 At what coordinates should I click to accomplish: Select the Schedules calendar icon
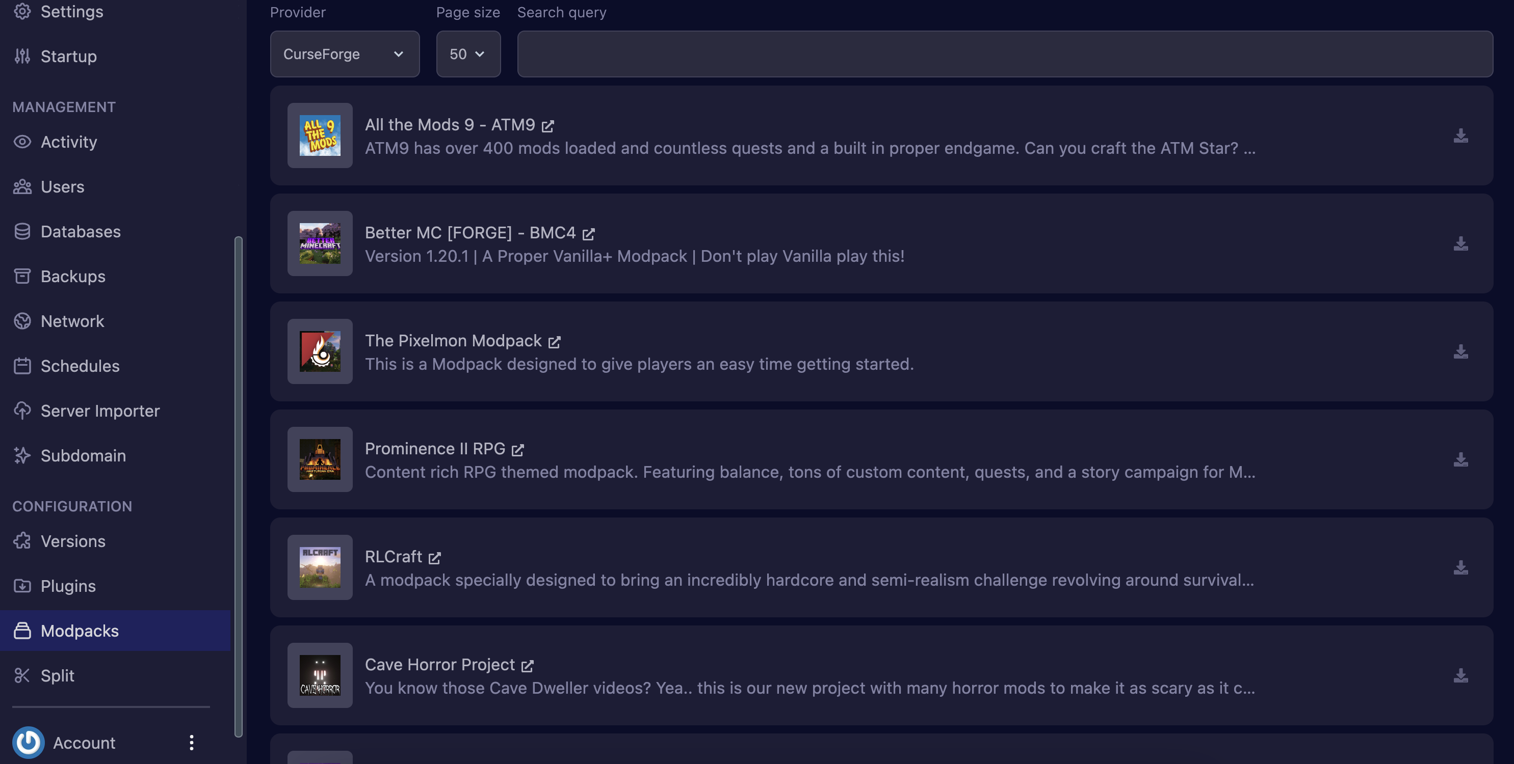(22, 366)
